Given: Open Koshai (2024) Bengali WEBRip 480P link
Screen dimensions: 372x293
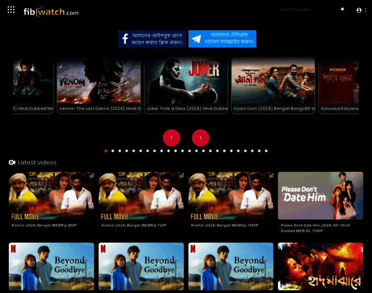Looking at the screenshot, I should (x=44, y=225).
